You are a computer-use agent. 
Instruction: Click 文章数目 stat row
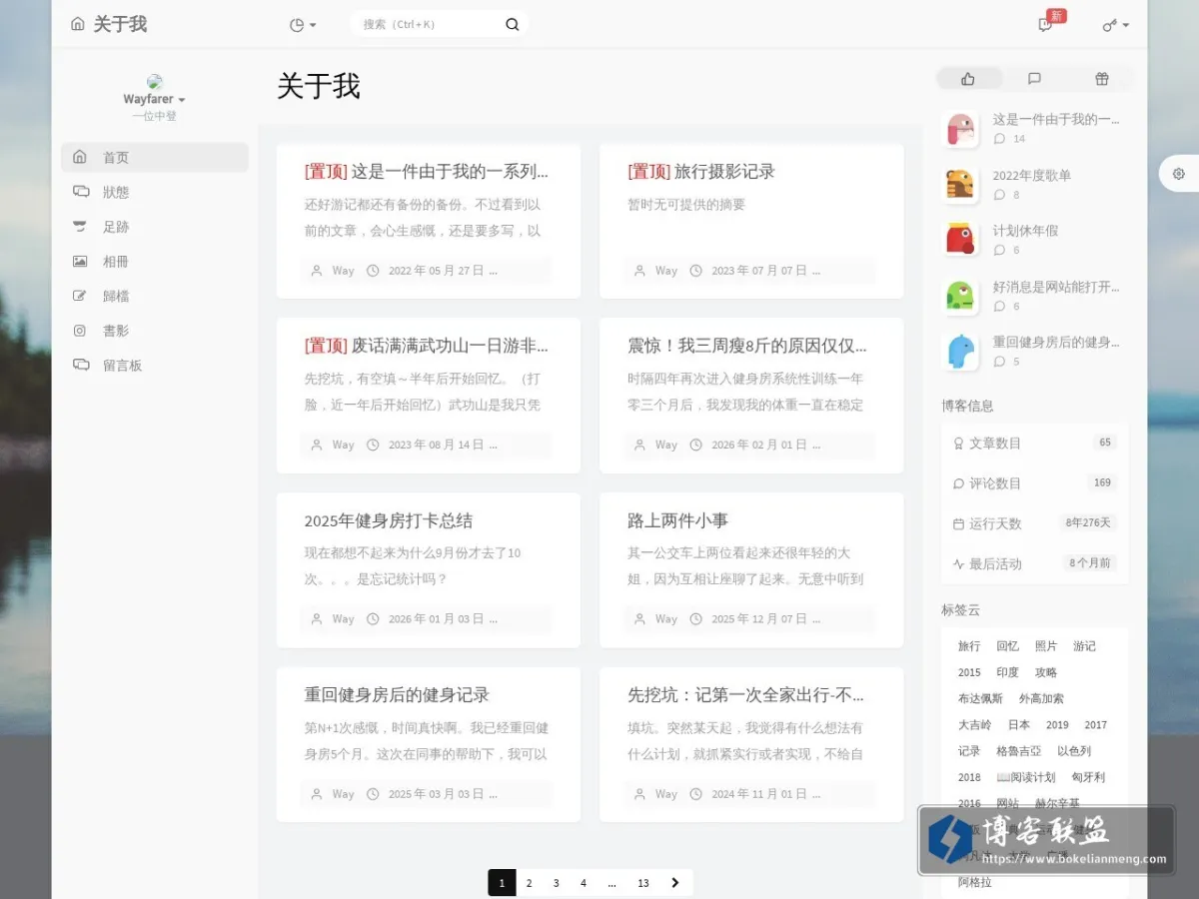point(1035,443)
